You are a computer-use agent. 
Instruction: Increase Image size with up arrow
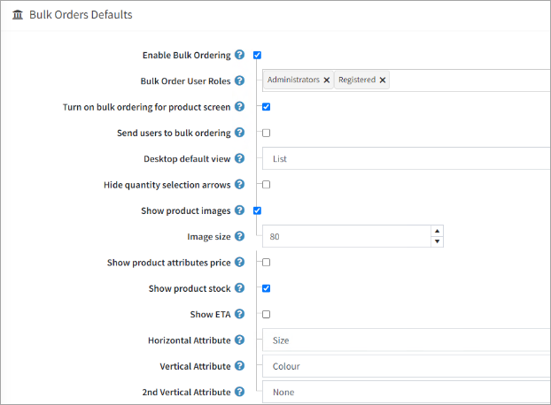click(x=437, y=232)
